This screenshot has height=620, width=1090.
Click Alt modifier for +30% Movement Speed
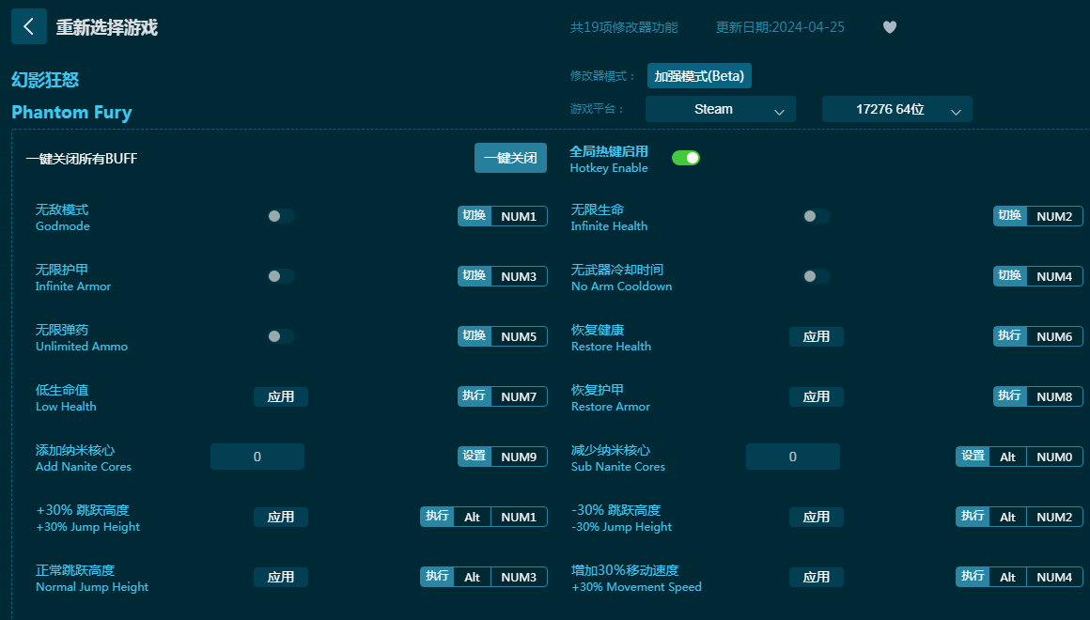pyautogui.click(x=1007, y=577)
